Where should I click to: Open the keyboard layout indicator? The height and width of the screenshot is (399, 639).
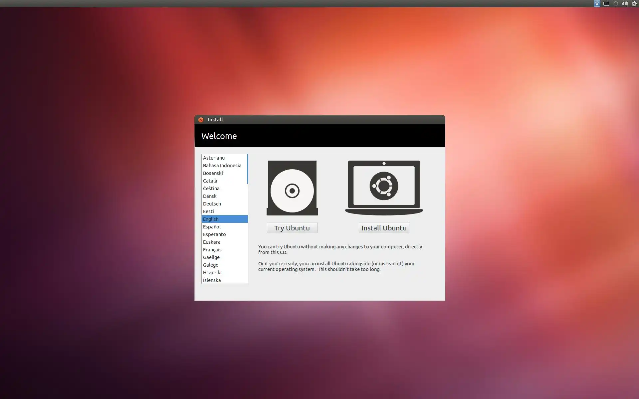pyautogui.click(x=606, y=4)
